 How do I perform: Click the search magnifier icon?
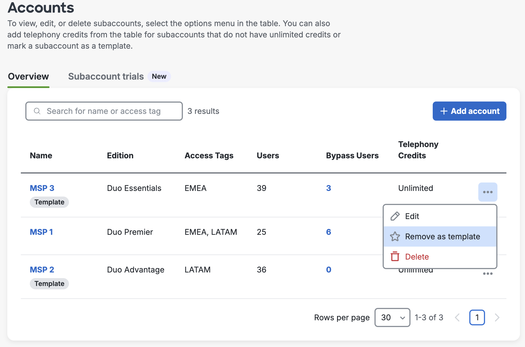[37, 111]
